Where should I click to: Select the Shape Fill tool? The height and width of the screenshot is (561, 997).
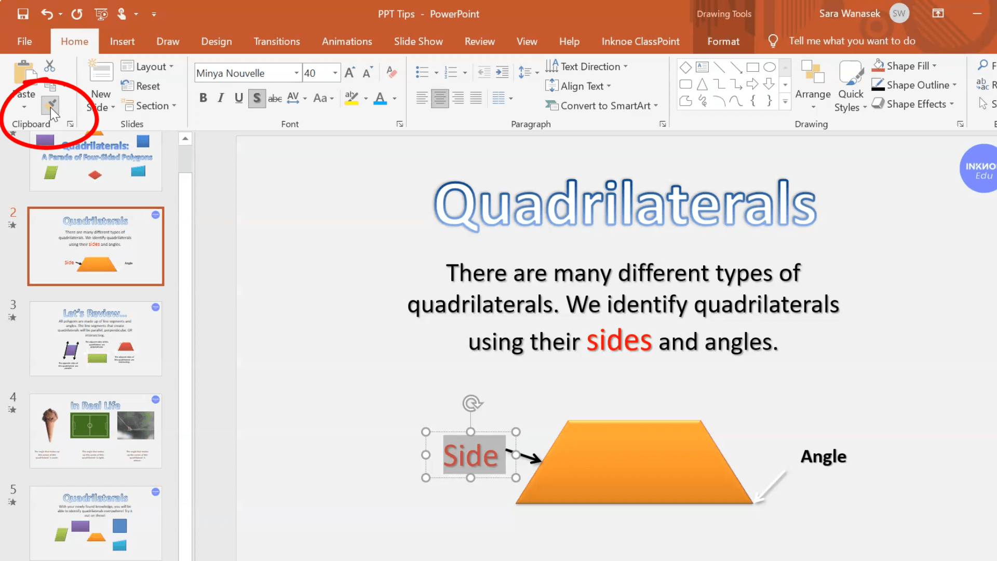coord(907,65)
